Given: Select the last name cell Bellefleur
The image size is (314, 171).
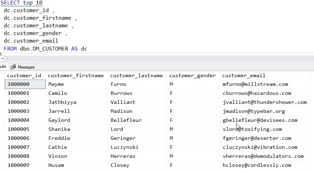Looking at the screenshot, I should [x=126, y=120].
